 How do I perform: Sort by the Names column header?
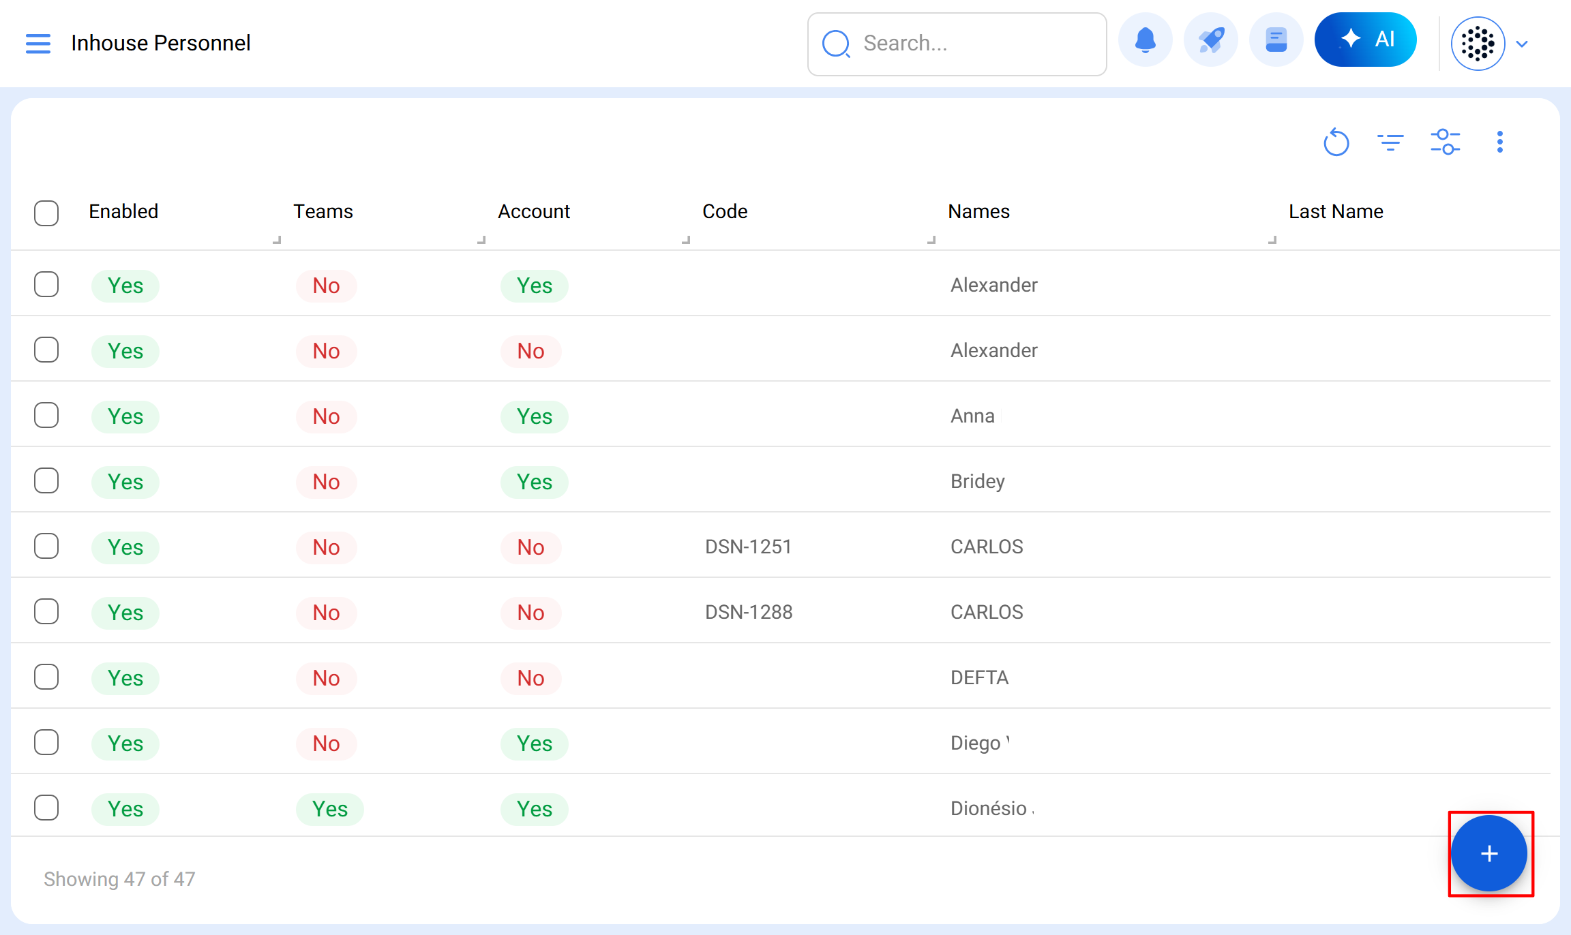[x=978, y=212]
